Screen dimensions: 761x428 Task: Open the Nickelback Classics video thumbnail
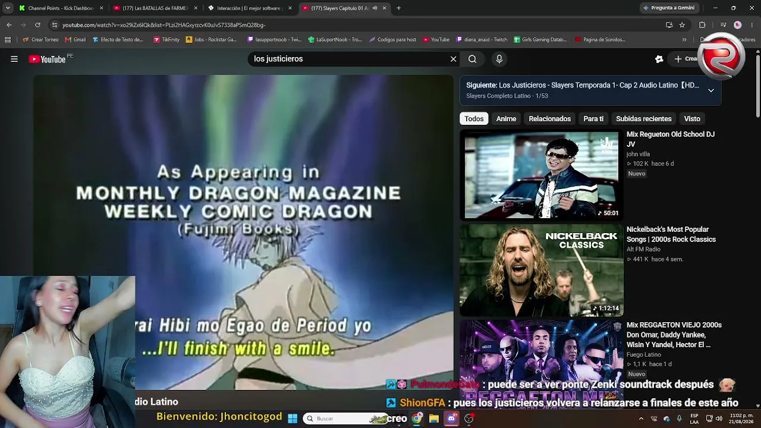coord(541,270)
